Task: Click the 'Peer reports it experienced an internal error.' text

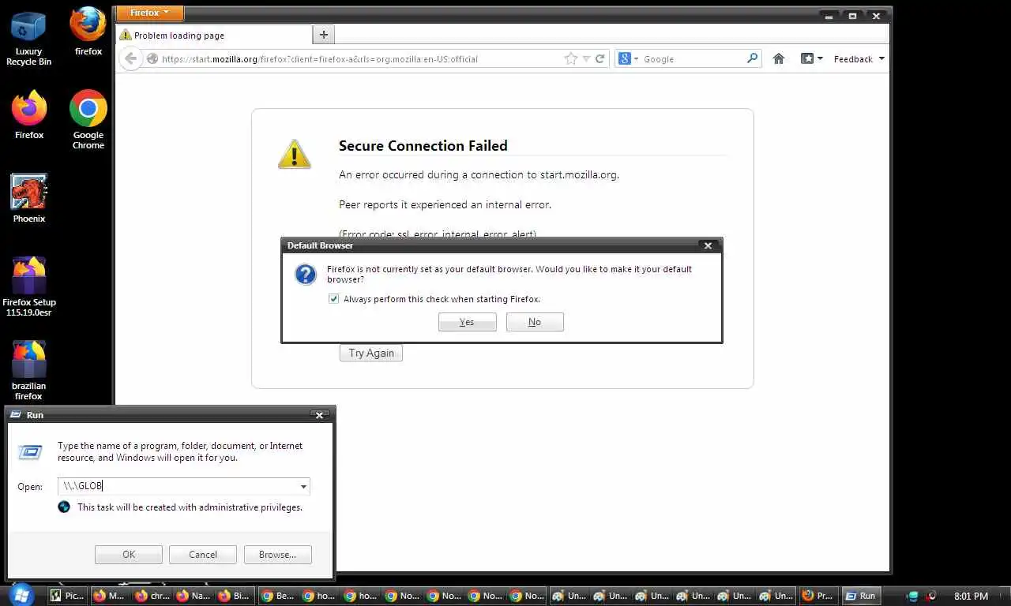Action: (x=445, y=204)
